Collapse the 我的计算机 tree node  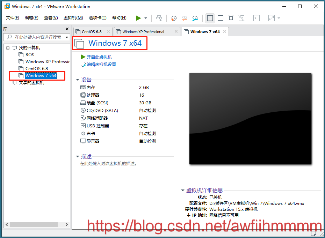pos(8,48)
